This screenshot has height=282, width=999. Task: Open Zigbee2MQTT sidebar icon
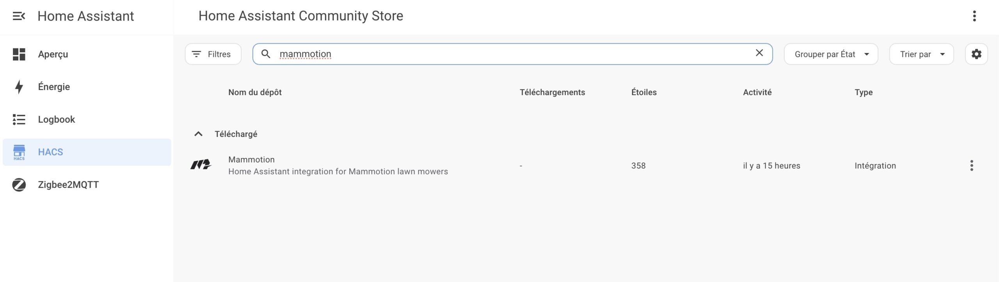pyautogui.click(x=19, y=184)
